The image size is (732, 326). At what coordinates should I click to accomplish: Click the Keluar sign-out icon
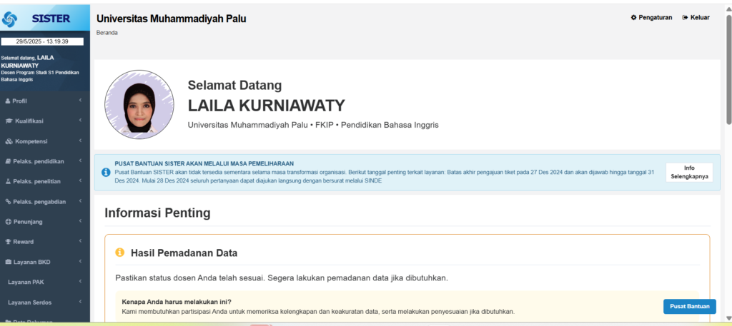click(685, 18)
